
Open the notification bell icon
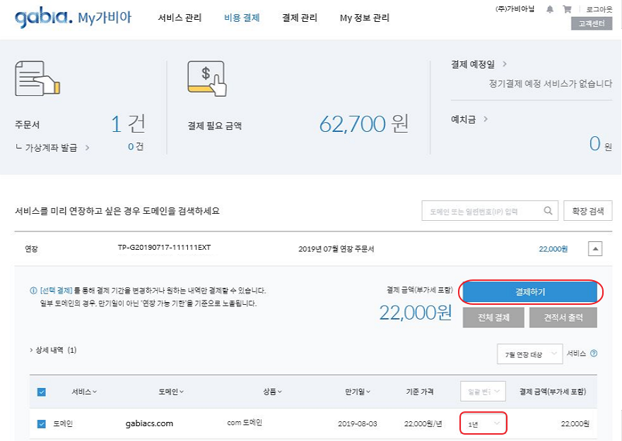coord(550,9)
